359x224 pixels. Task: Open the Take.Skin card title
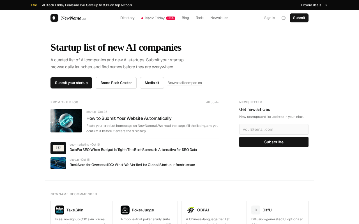(75, 210)
